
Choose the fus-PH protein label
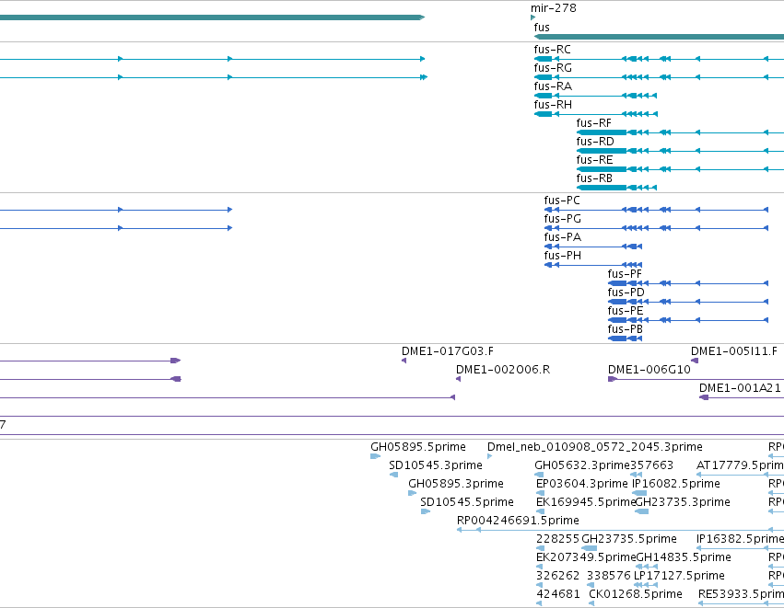(x=563, y=256)
